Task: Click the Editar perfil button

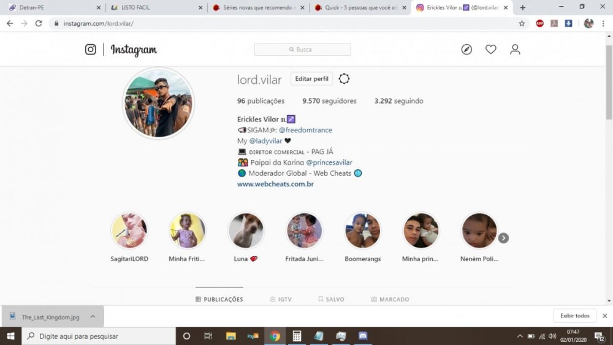Action: pyautogui.click(x=311, y=78)
